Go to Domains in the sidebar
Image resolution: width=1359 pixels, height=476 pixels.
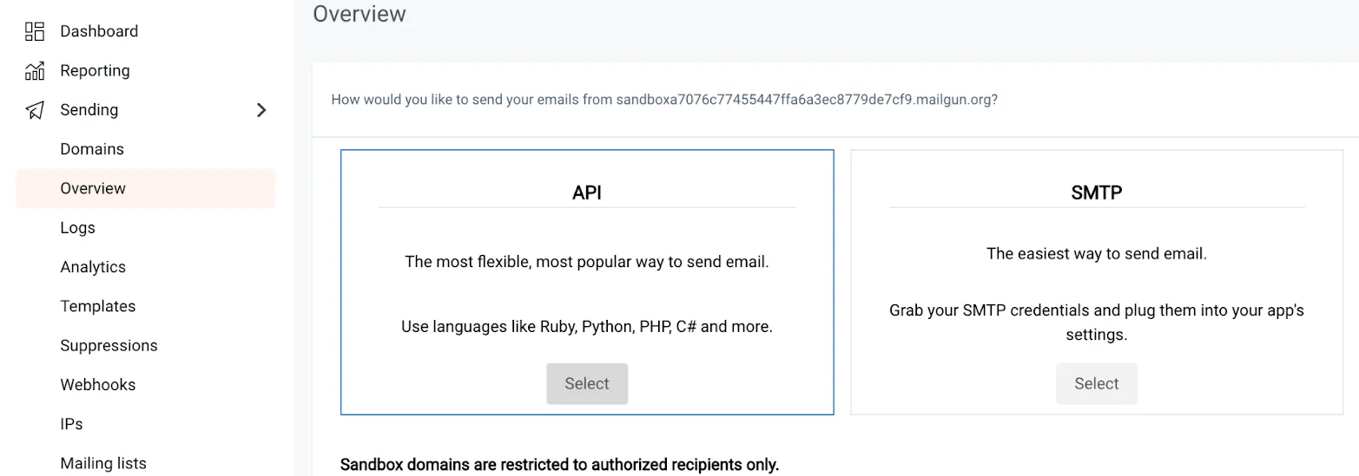(x=92, y=149)
